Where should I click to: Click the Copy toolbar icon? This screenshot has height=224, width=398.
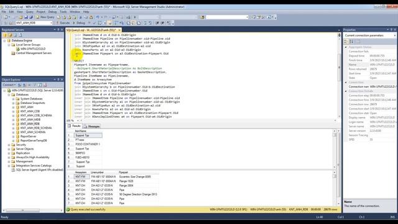tap(86, 17)
